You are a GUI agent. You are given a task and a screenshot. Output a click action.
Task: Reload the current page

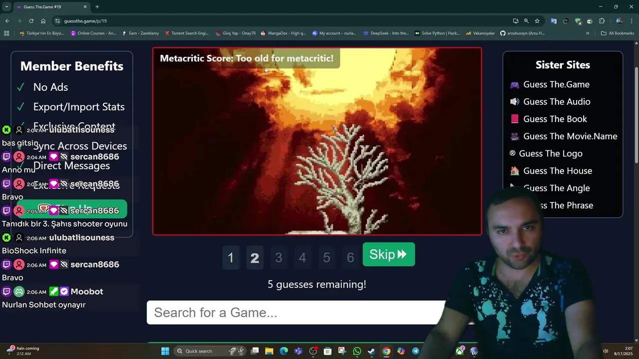coord(31,21)
